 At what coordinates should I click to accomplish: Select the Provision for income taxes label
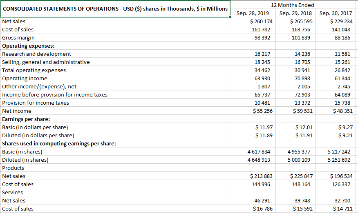(x=36, y=103)
